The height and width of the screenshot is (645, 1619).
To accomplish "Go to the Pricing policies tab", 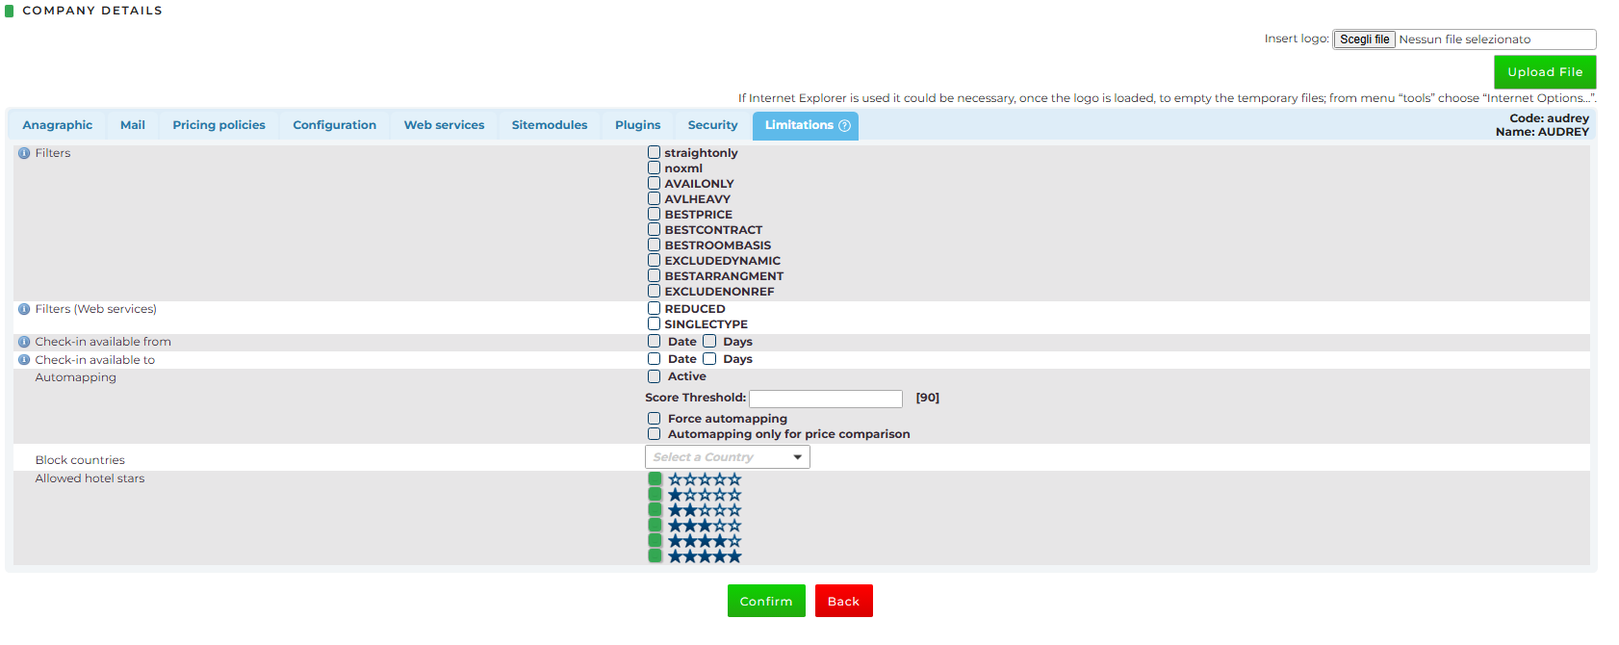I will (219, 125).
